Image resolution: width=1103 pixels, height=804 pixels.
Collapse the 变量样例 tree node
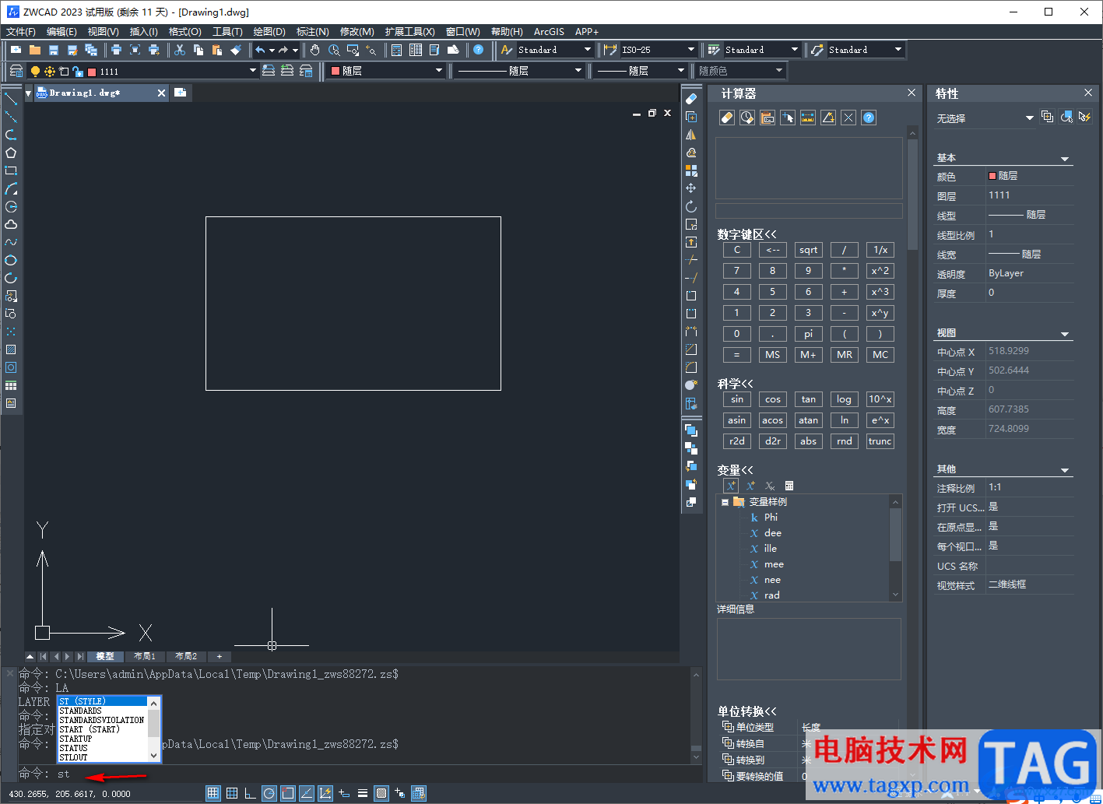click(725, 502)
